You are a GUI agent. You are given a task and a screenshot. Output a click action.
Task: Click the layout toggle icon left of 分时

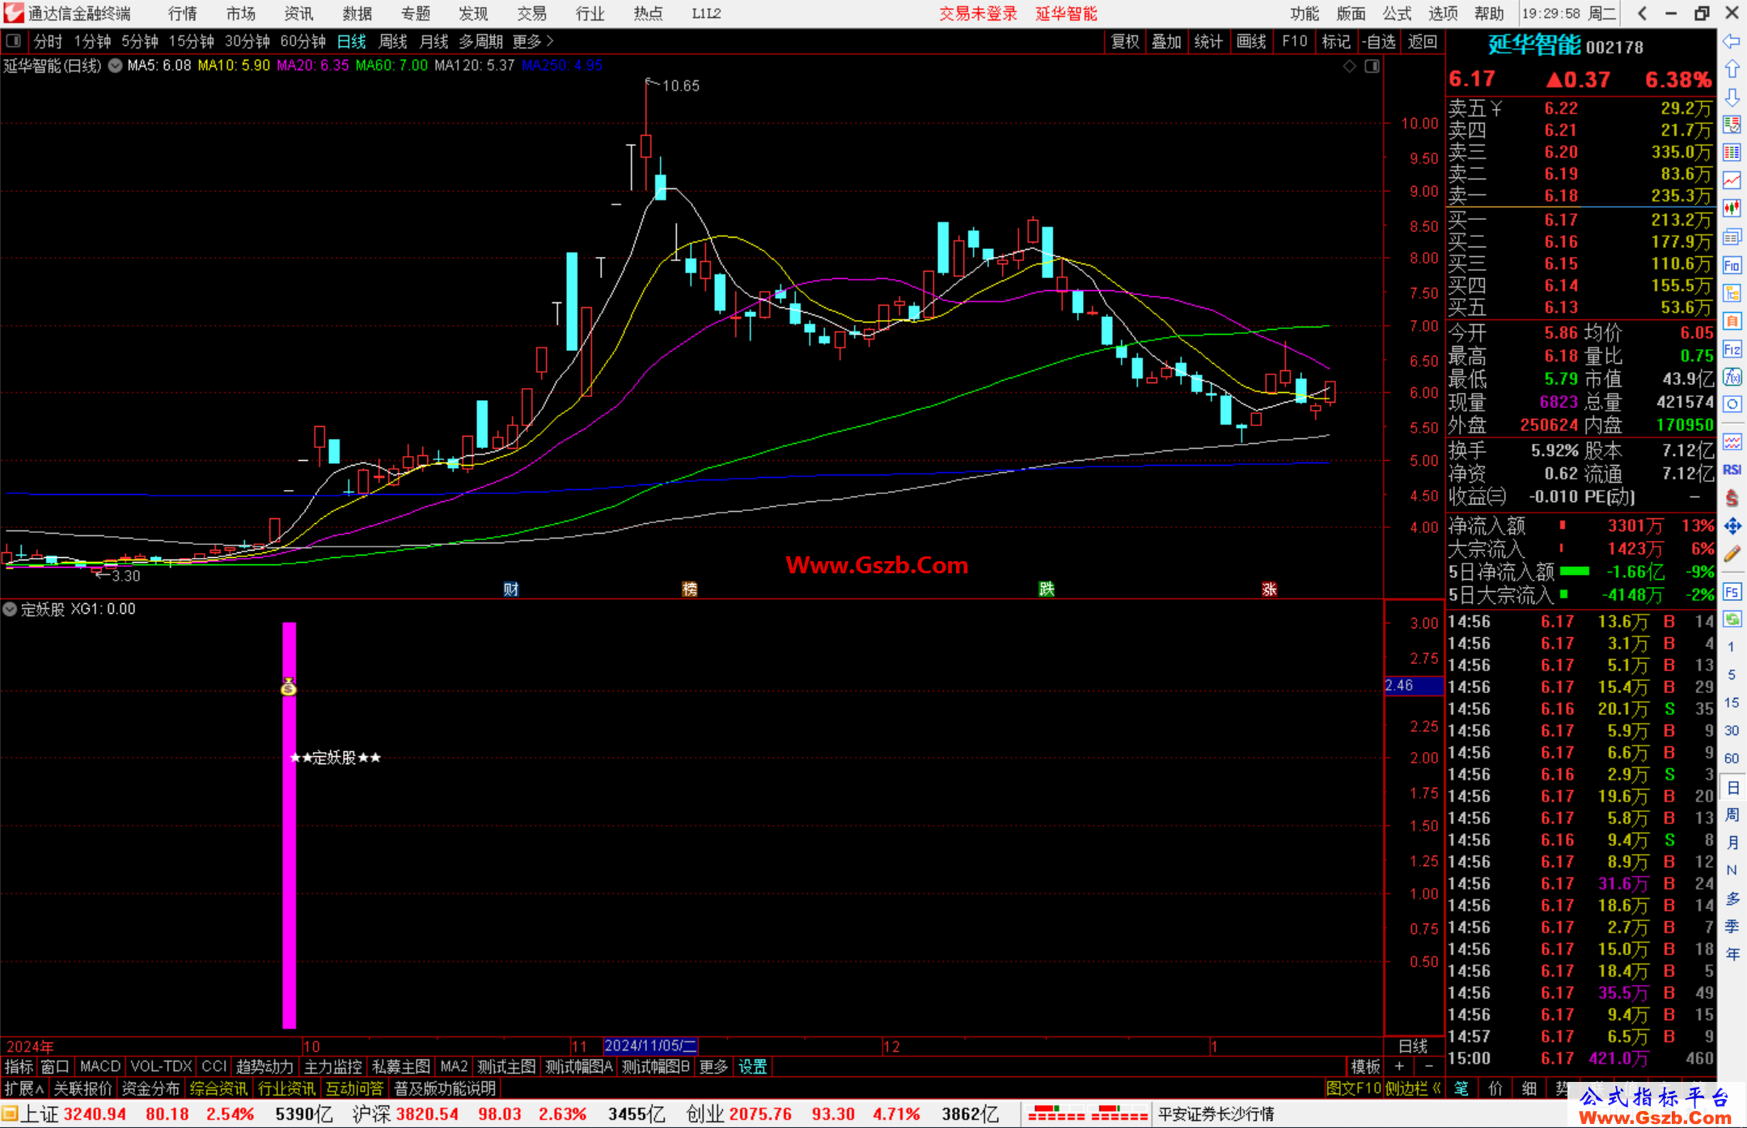13,40
